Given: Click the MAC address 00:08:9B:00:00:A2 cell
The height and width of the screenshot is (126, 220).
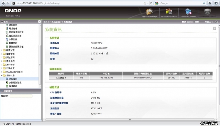Looking at the screenshot, I should pyautogui.click(x=143, y=78).
